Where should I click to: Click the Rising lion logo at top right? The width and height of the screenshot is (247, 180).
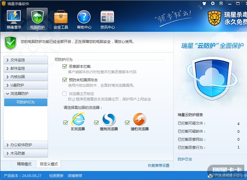(x=214, y=18)
